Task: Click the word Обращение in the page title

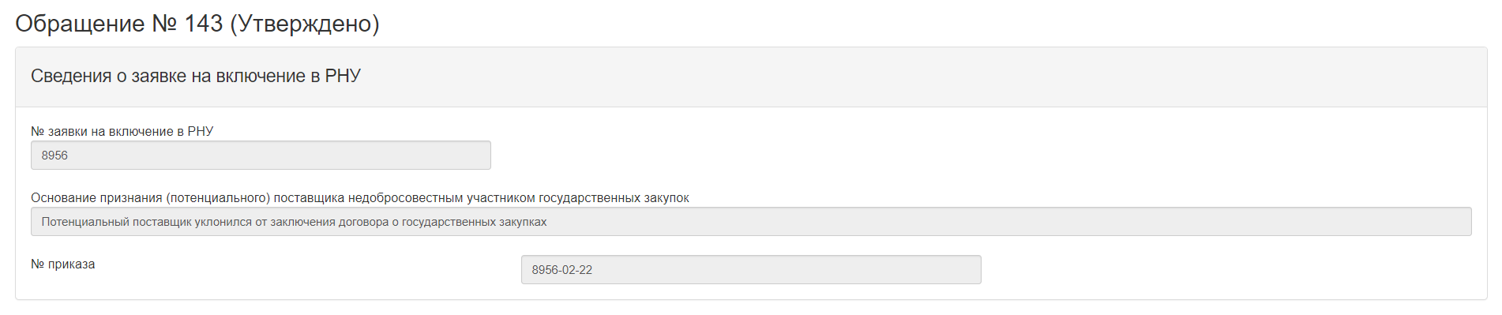Action: coord(80,24)
